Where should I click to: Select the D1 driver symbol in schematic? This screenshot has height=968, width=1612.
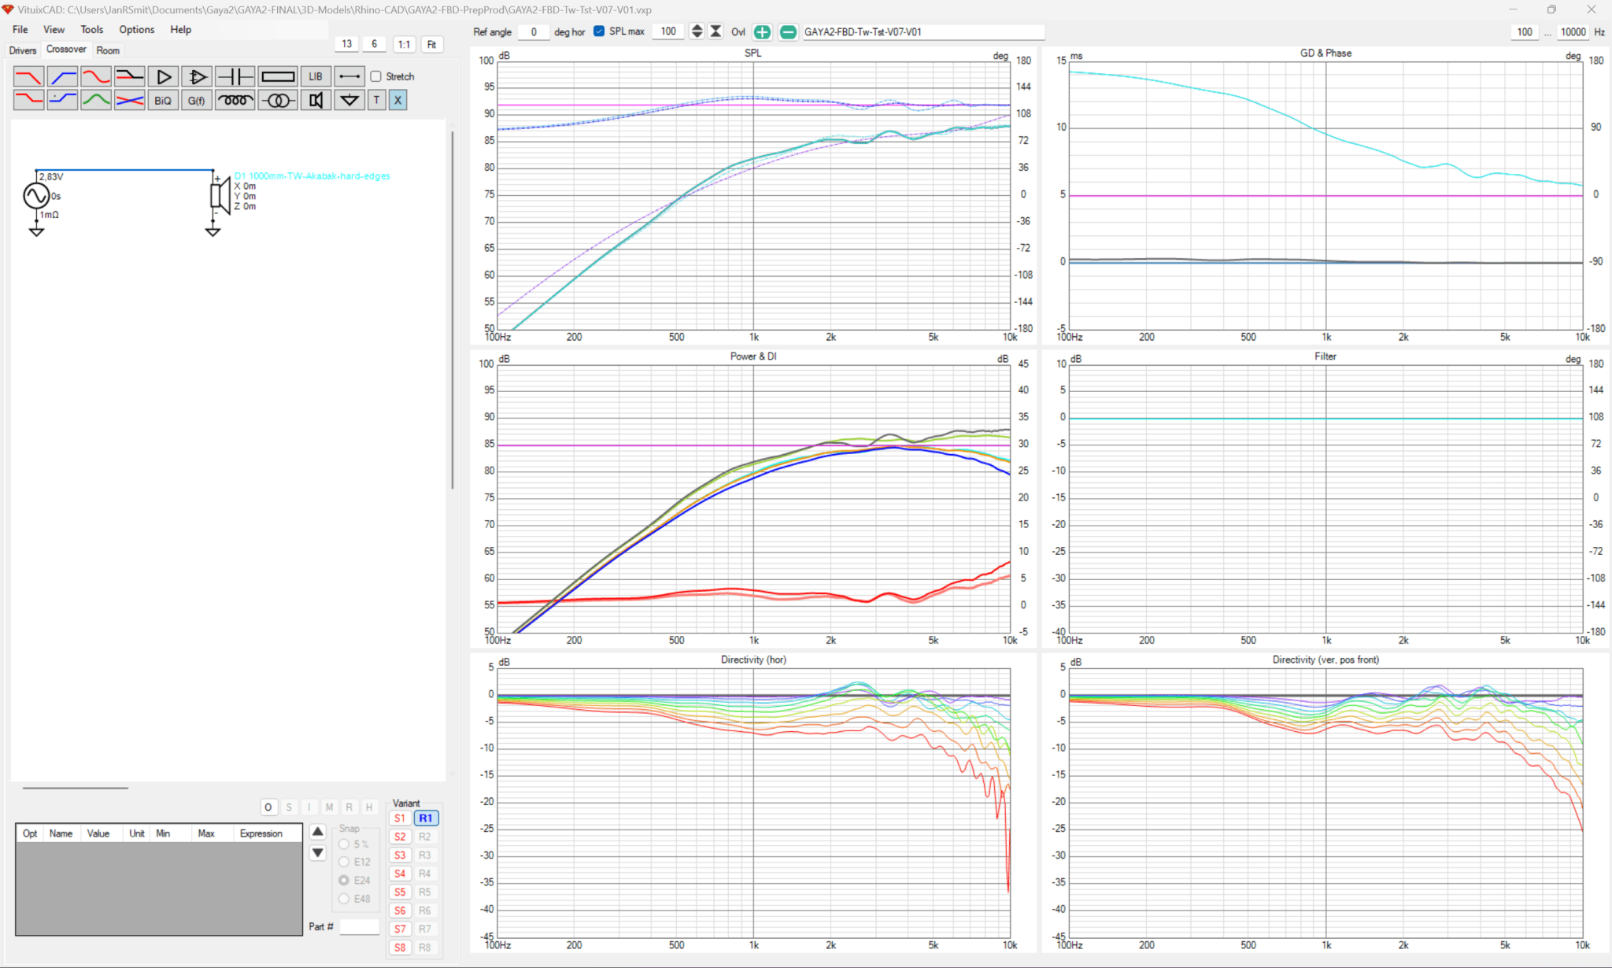[220, 196]
